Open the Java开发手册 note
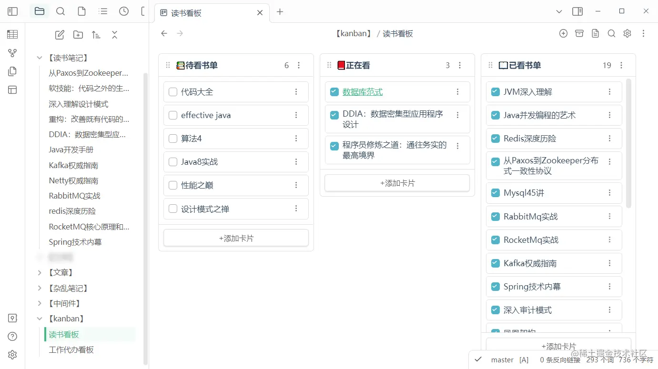Viewport: 658px width, 369px height. click(71, 150)
